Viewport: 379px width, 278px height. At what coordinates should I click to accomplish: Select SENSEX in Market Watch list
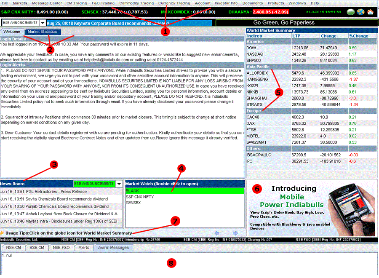(133, 203)
